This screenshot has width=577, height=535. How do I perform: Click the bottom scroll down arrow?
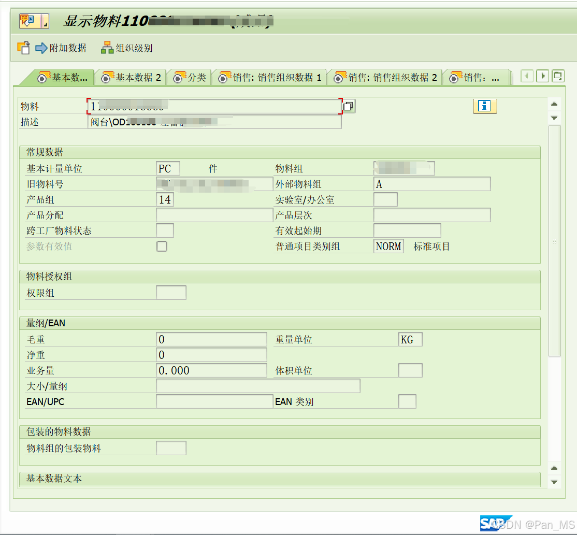click(554, 482)
